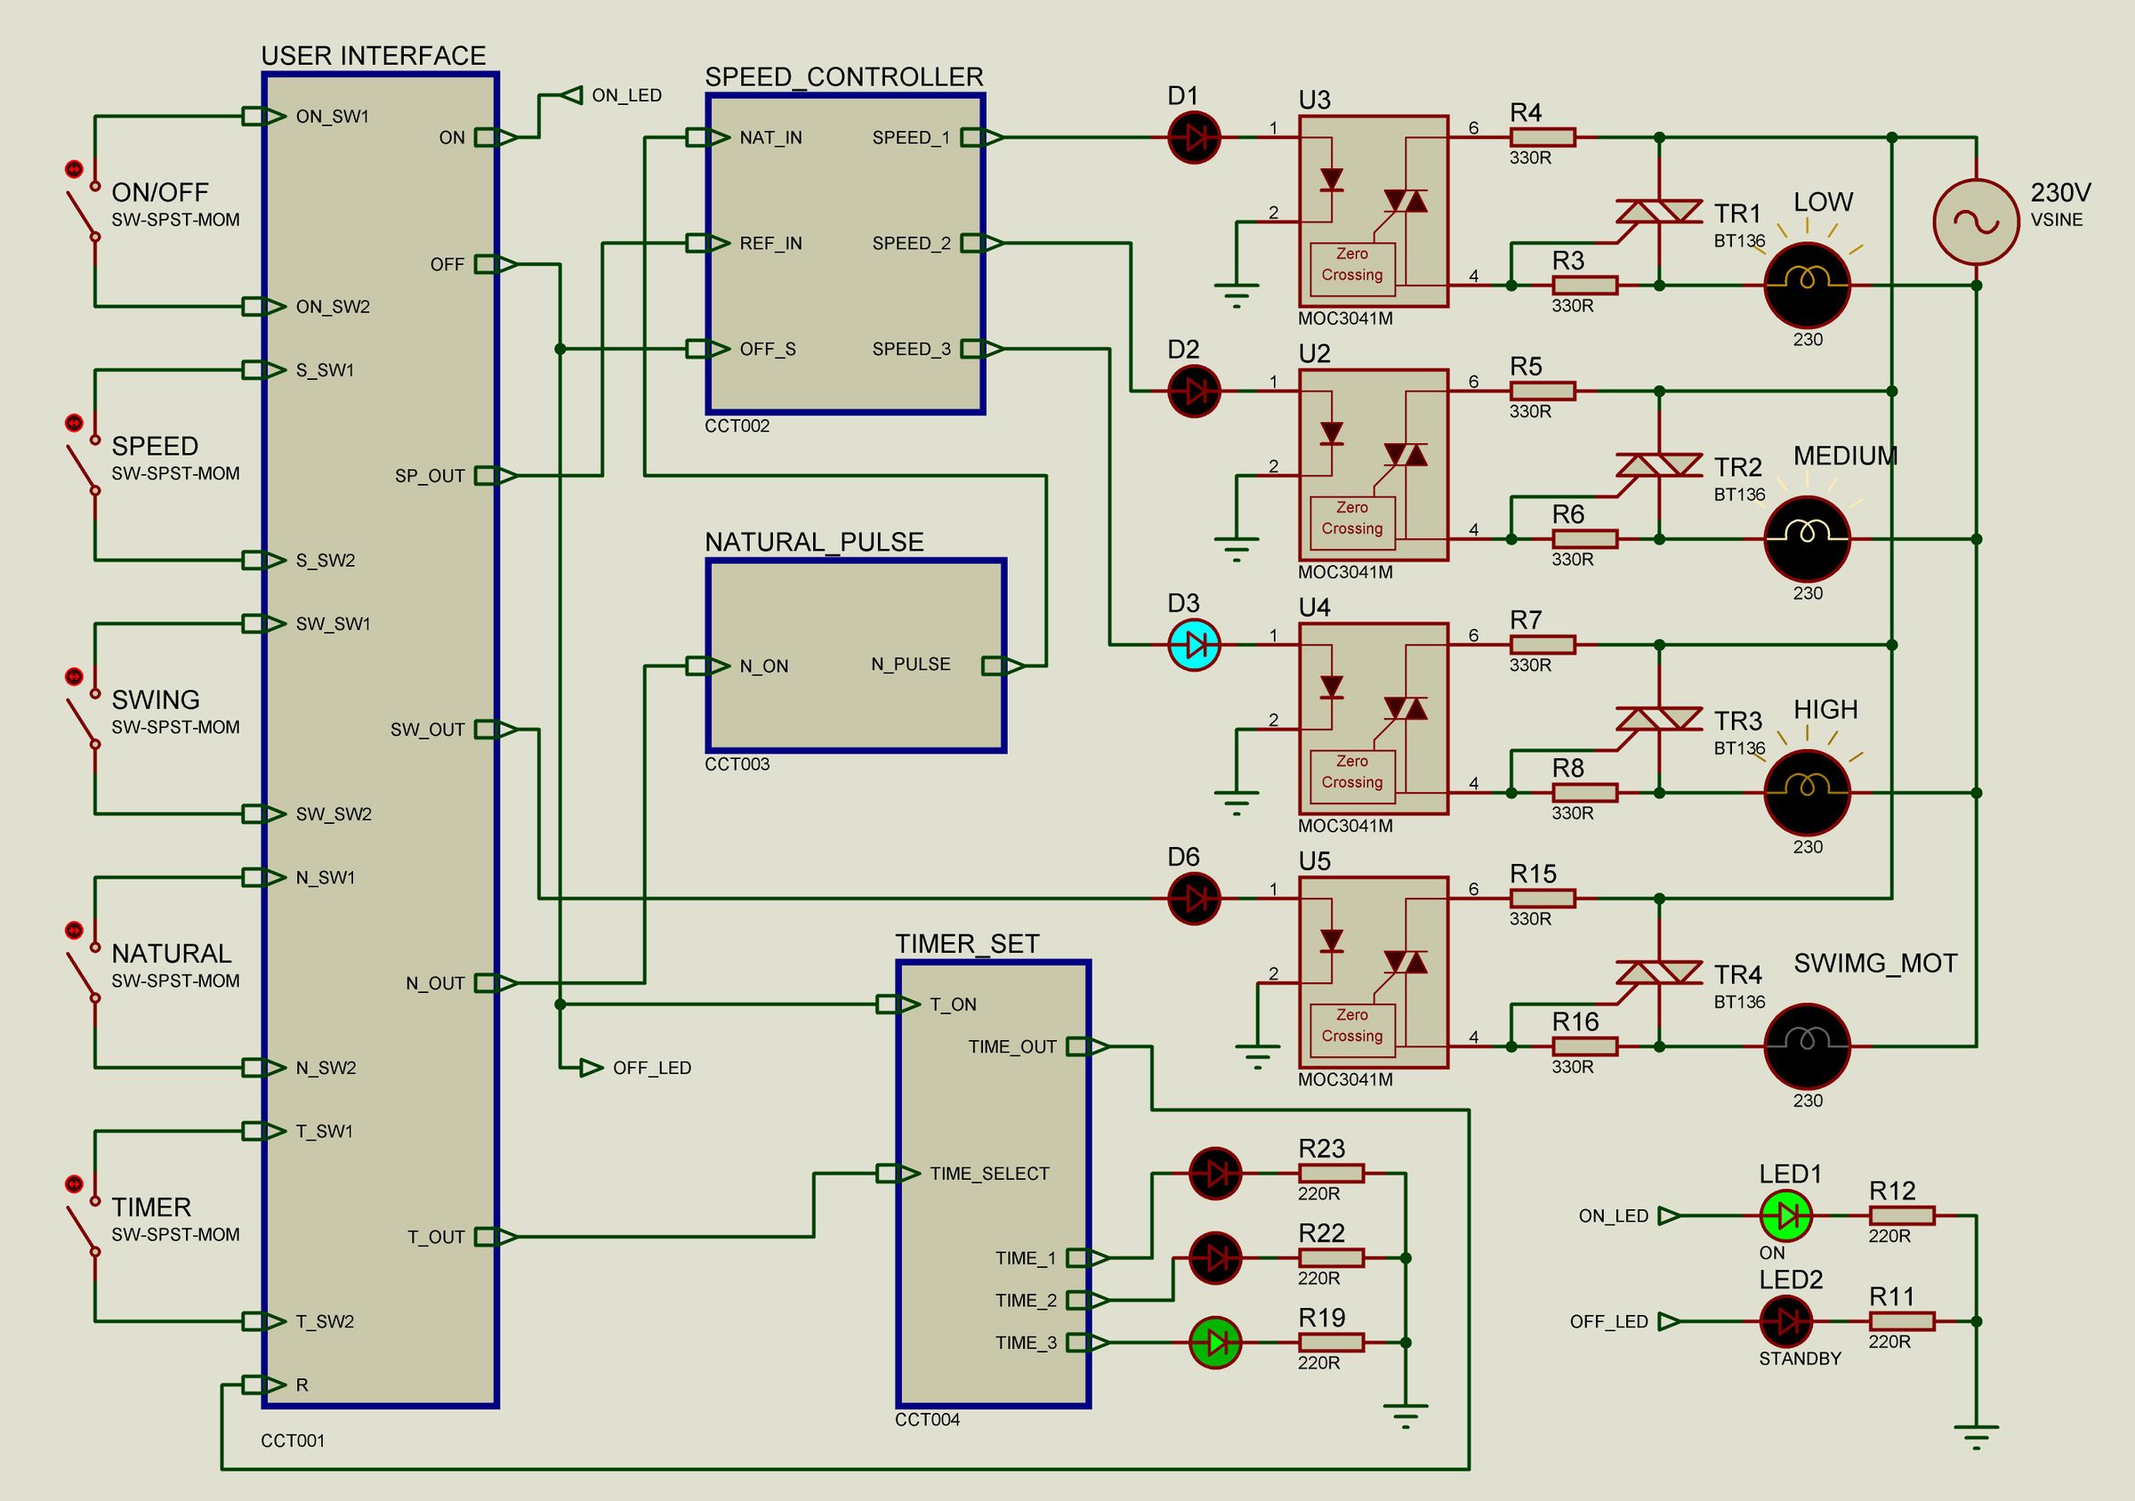Click the OFF_LED terminal feeding LED2
Image resolution: width=2135 pixels, height=1501 pixels.
[x=1670, y=1321]
